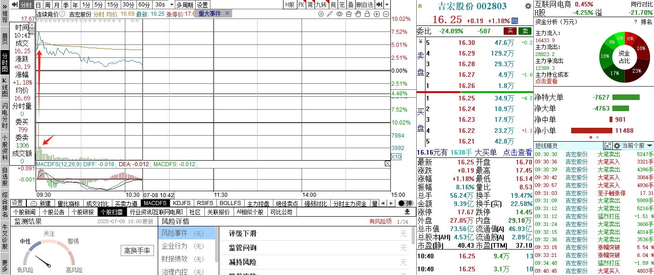Click the 高换手率 button
The image size is (654, 275).
137,250
